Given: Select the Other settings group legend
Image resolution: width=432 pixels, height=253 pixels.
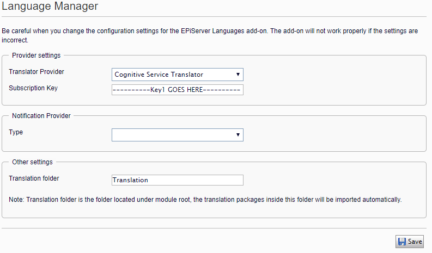Looking at the screenshot, I should (32, 162).
